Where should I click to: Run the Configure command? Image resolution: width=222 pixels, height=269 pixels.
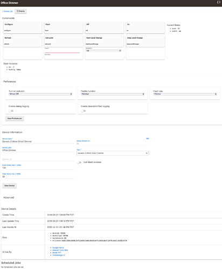coord(23,27)
